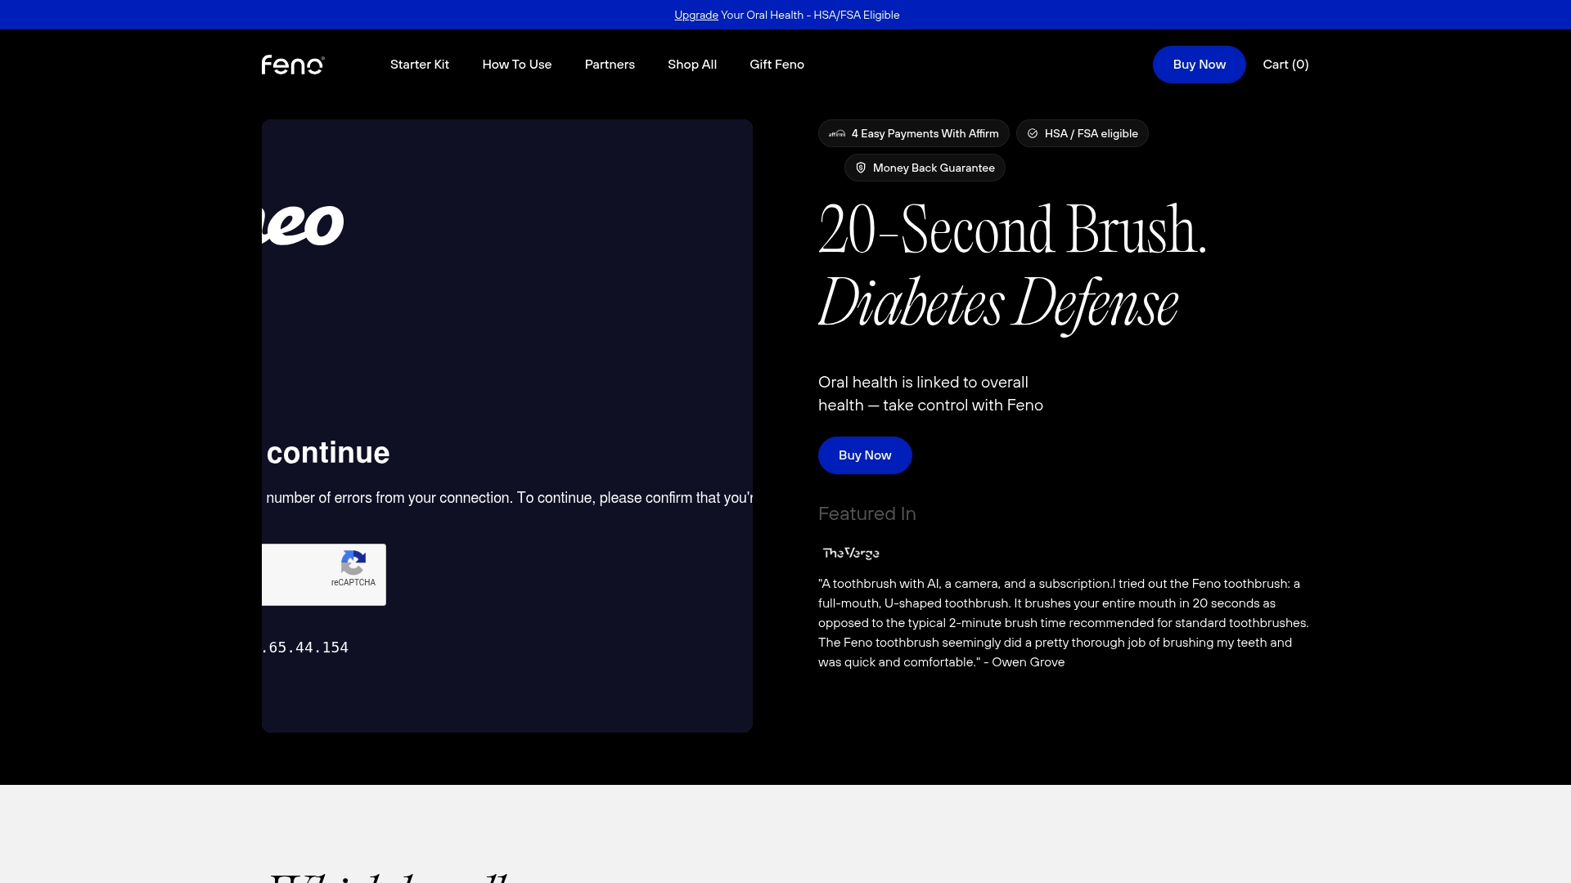1571x883 pixels.
Task: Click the Diabetes Defense italic heading
Action: (x=998, y=303)
